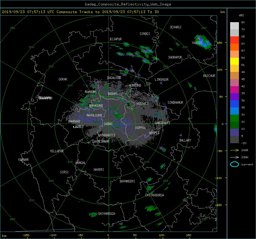Click the YELLAPUR city label
This screenshot has width=256, height=239.
coord(57,151)
